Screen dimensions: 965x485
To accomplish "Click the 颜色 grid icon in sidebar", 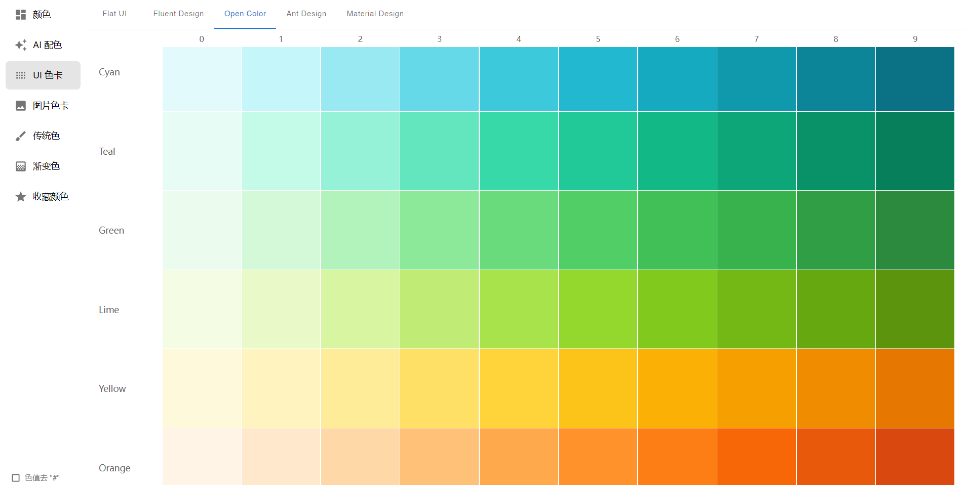I will coord(21,15).
